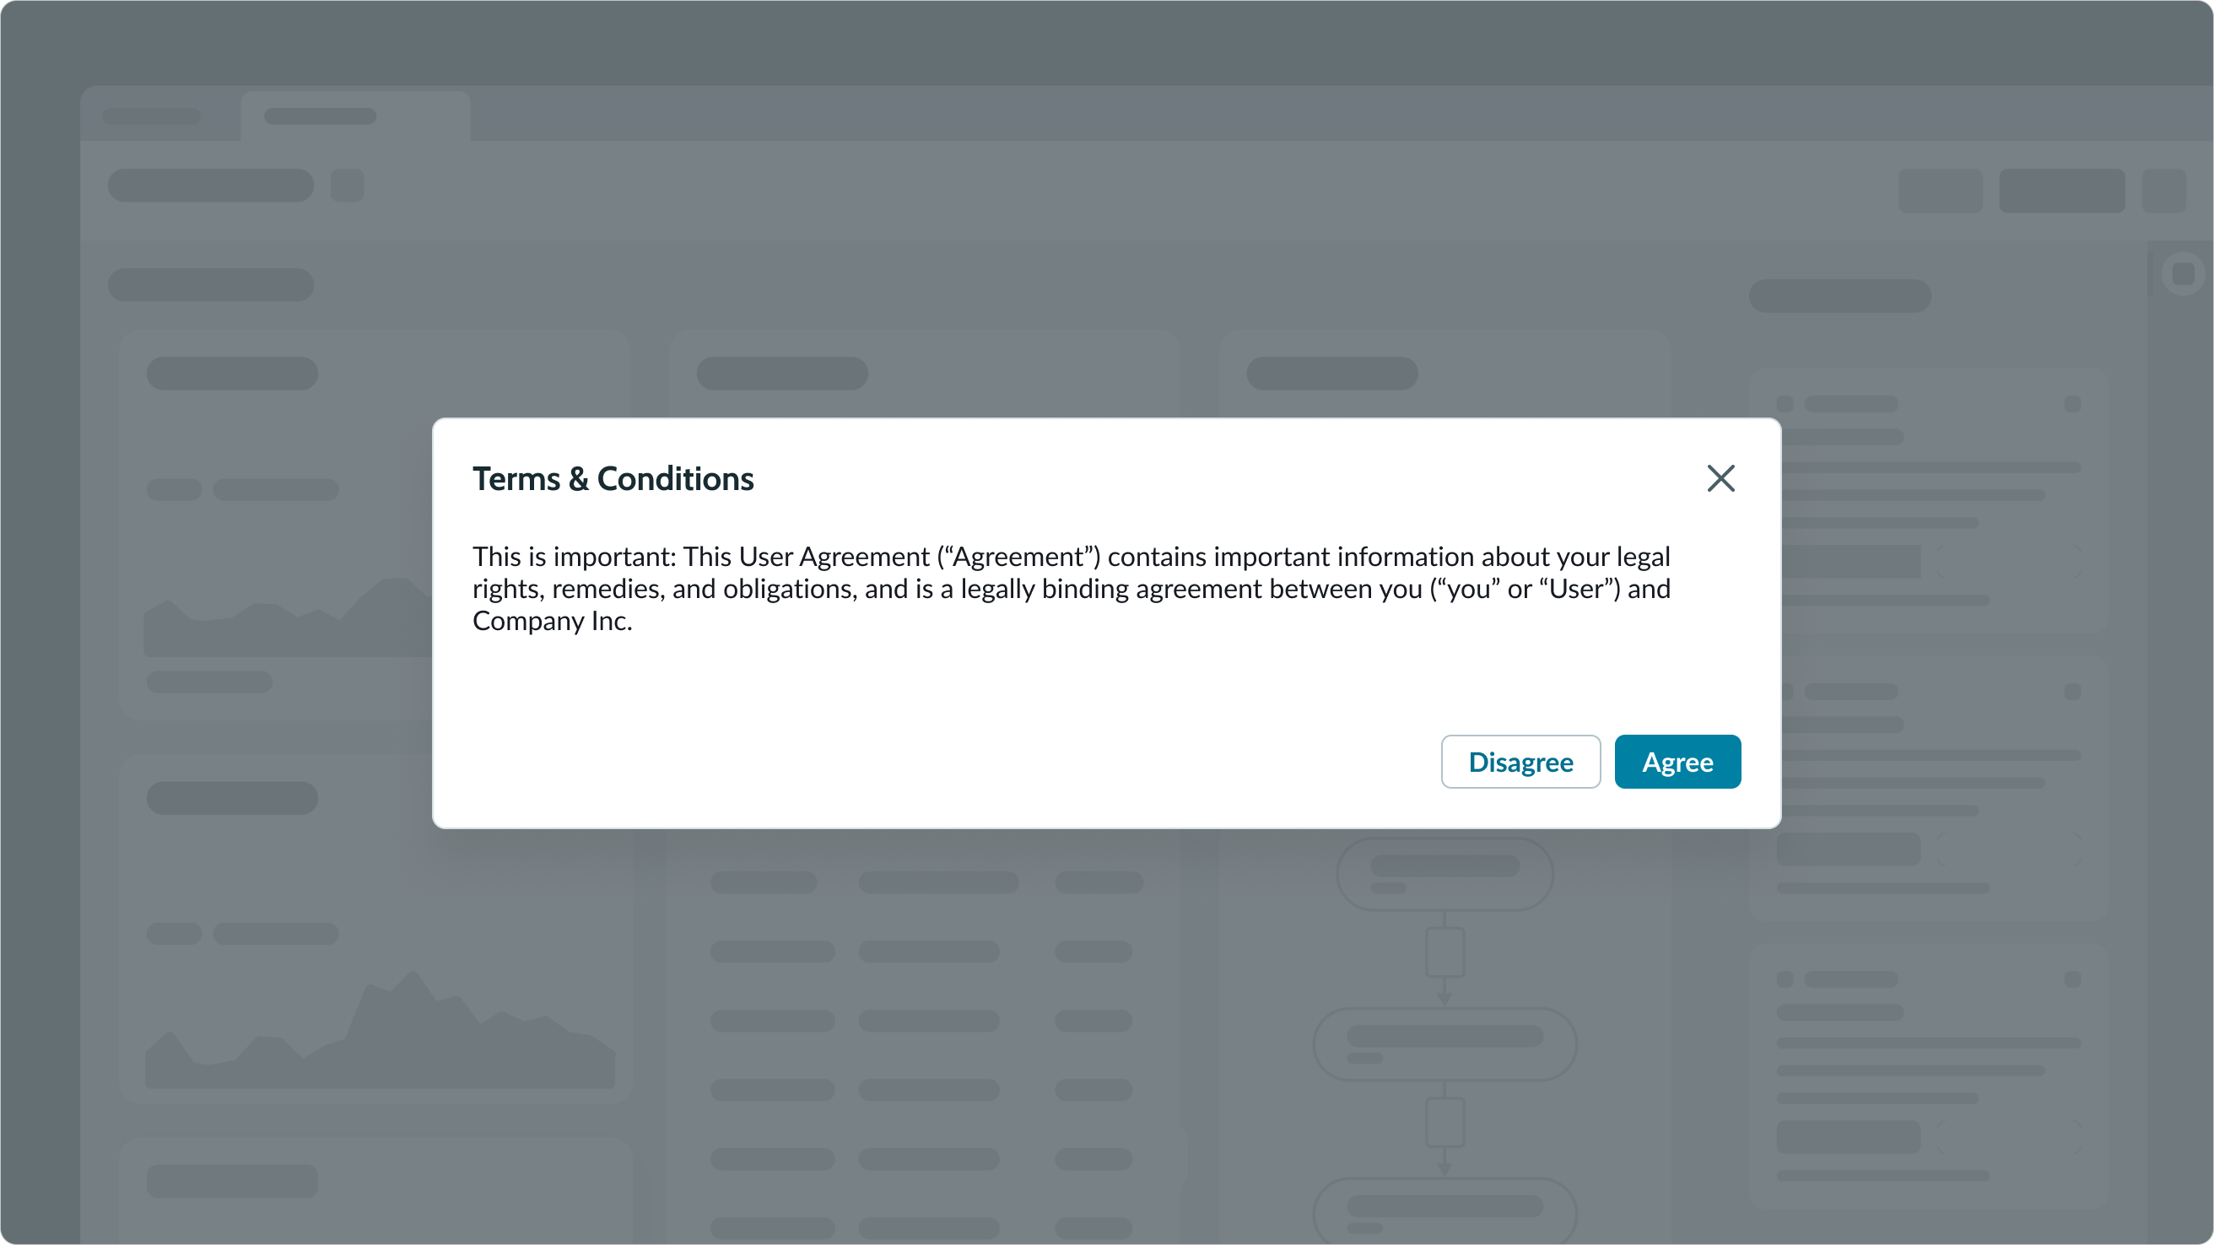Screen dimensions: 2214x1245
Task: Click the User Agreement paragraph text
Action: click(x=1071, y=589)
